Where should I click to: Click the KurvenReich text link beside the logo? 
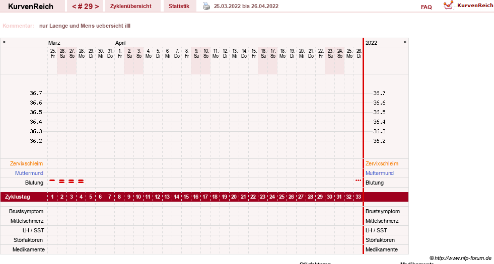click(475, 6)
